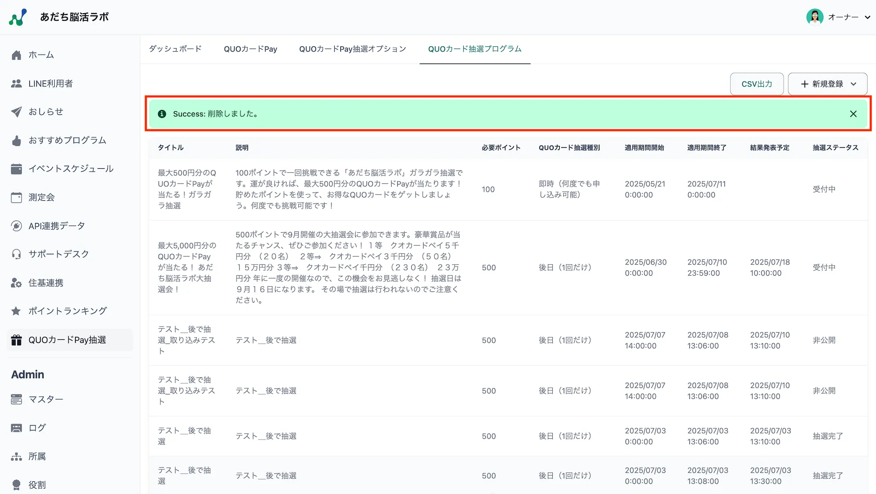The width and height of the screenshot is (876, 494).
Task: Click the 住基連携 user-gear icon
Action: click(x=16, y=283)
